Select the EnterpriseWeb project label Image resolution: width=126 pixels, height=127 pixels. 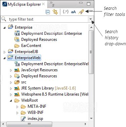pos(28,58)
